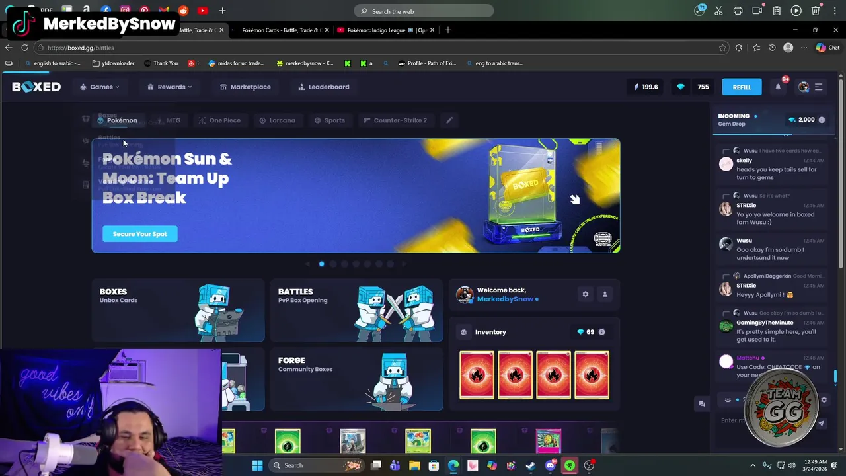Image resolution: width=846 pixels, height=476 pixels.
Task: Open the english to arabic bookmark
Action: (x=53, y=63)
